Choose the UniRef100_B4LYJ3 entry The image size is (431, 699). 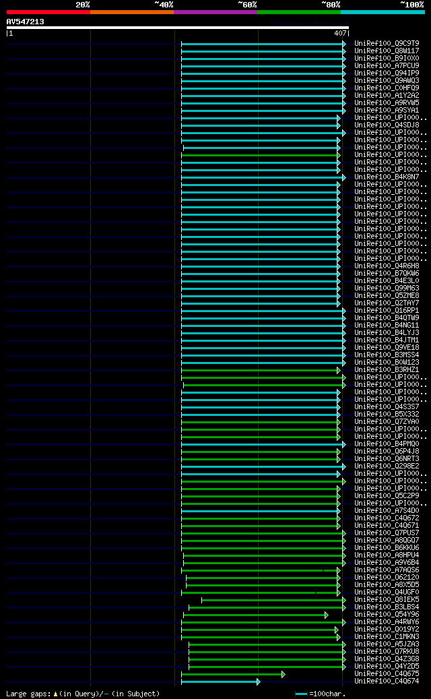(387, 332)
